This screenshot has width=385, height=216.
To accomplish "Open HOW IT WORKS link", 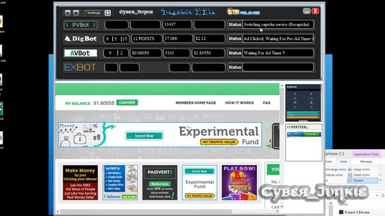I will (239, 103).
